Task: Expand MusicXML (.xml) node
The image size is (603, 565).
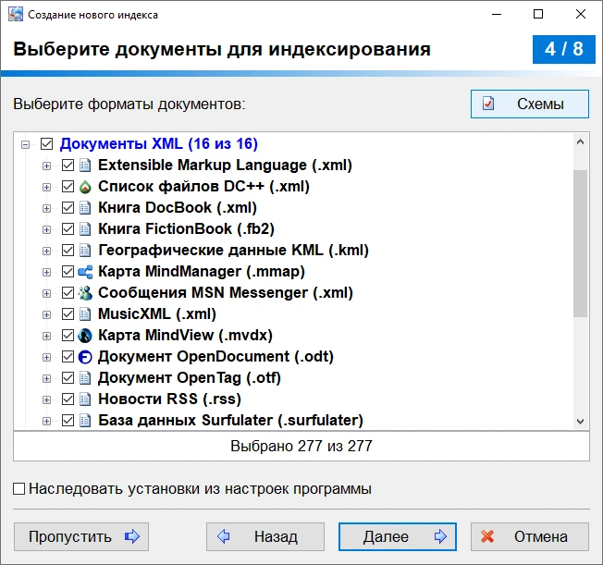Action: 46,315
